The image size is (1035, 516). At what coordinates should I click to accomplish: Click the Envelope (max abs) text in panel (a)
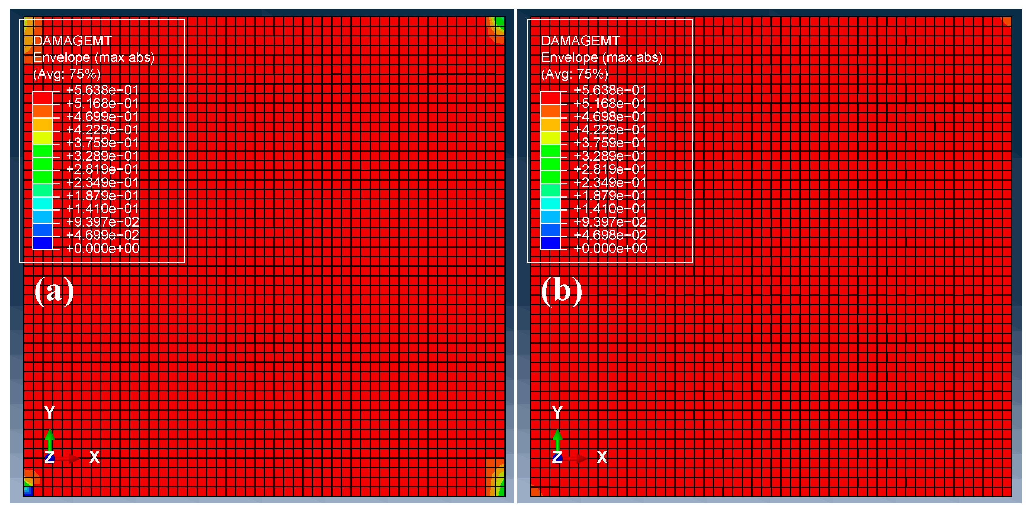(94, 57)
